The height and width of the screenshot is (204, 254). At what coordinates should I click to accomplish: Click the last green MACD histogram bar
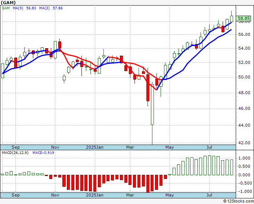(232, 167)
